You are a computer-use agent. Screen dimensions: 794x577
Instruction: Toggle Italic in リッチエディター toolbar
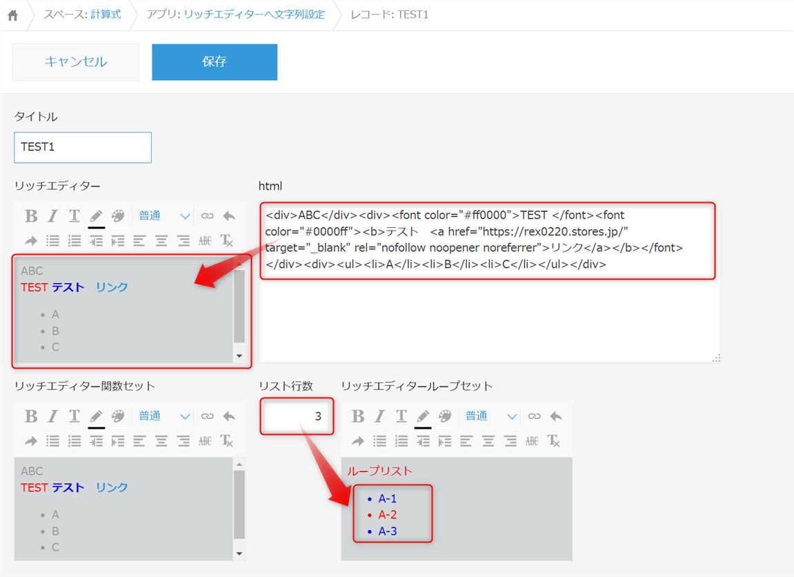pos(52,216)
